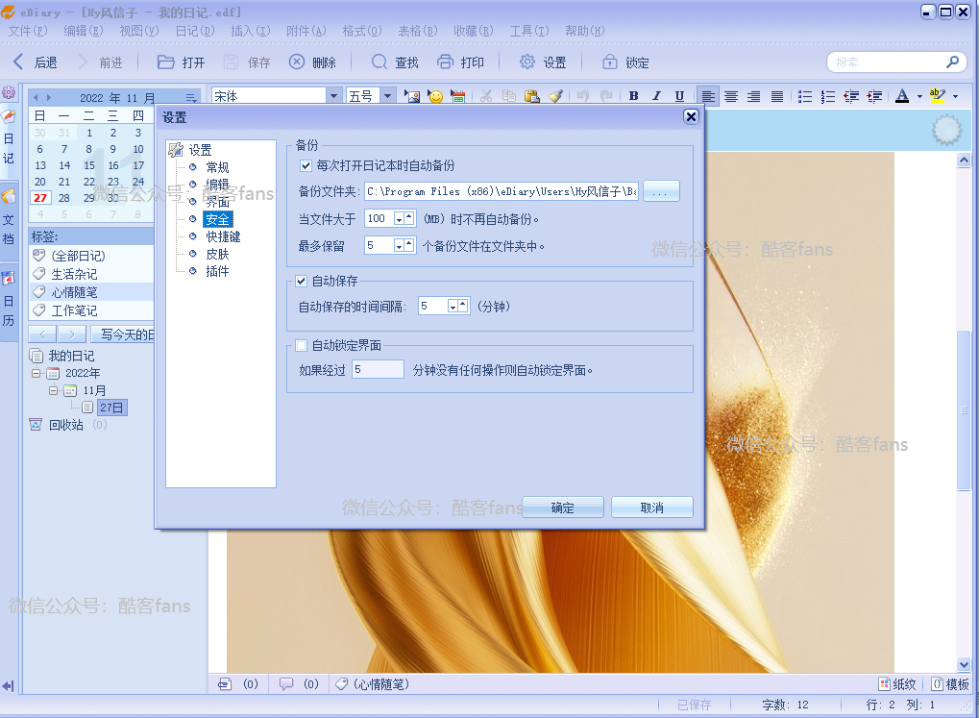This screenshot has height=718, width=979.
Task: Click the auto-lock minutes input field
Action: [378, 369]
